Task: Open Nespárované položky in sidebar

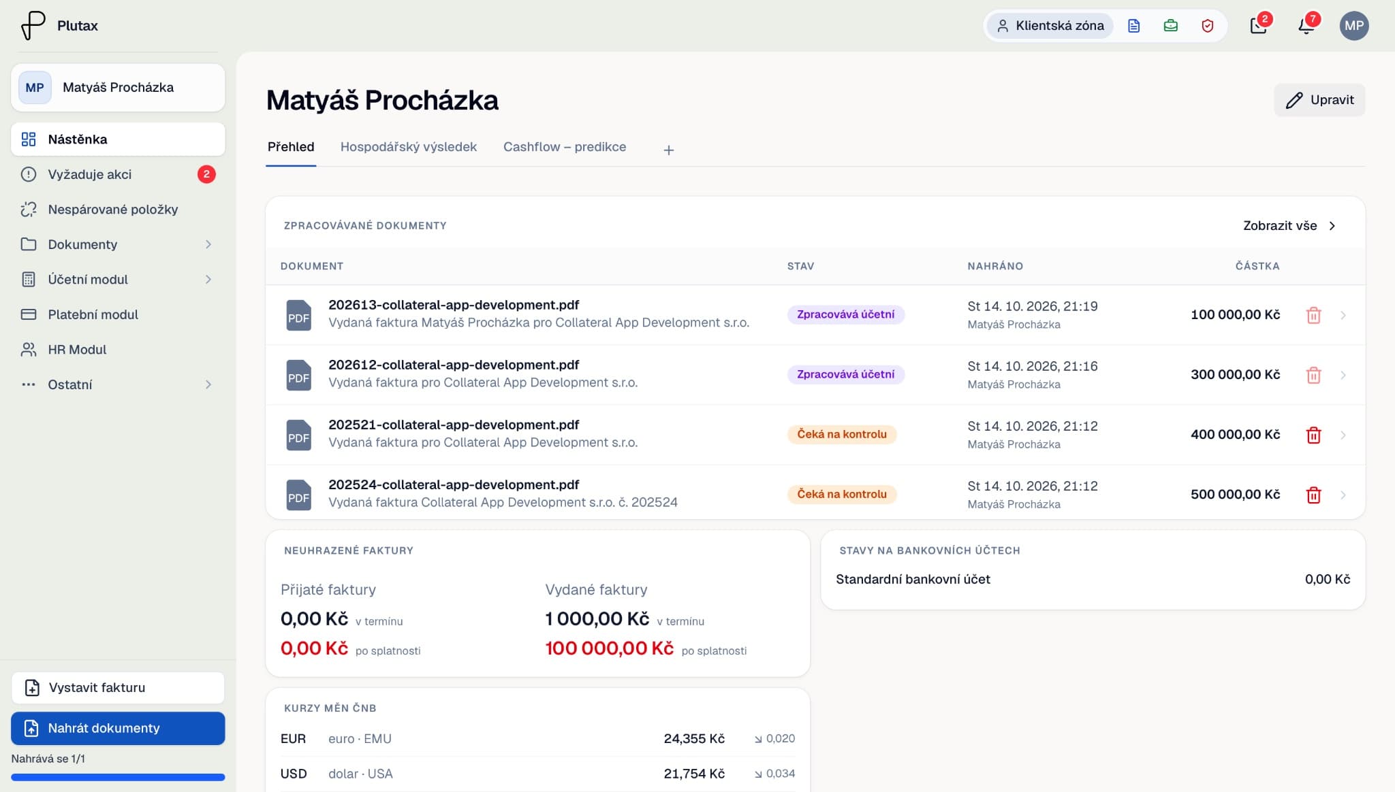Action: click(118, 210)
